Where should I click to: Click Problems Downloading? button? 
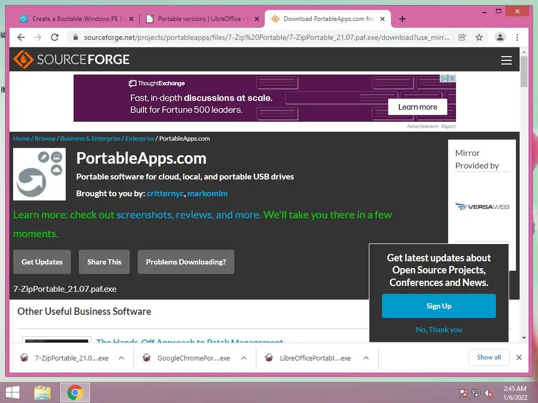coord(186,262)
